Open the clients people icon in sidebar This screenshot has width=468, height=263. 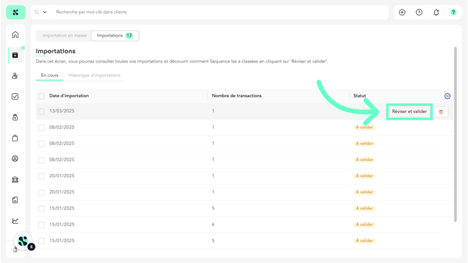[15, 75]
